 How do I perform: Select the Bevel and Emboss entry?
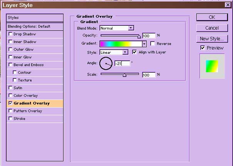[x=28, y=65]
